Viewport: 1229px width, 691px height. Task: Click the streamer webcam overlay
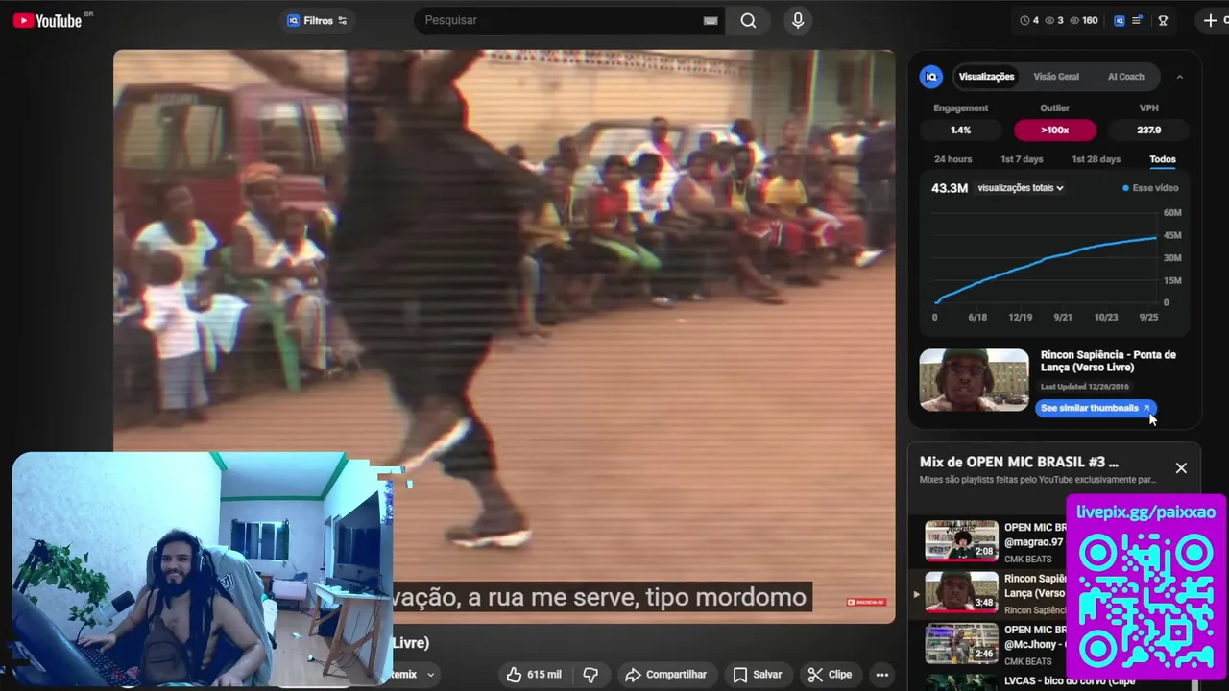click(x=202, y=570)
